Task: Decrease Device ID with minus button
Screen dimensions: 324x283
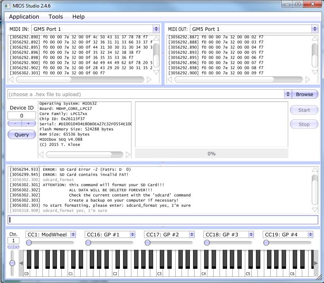Action: pyautogui.click(x=15, y=124)
